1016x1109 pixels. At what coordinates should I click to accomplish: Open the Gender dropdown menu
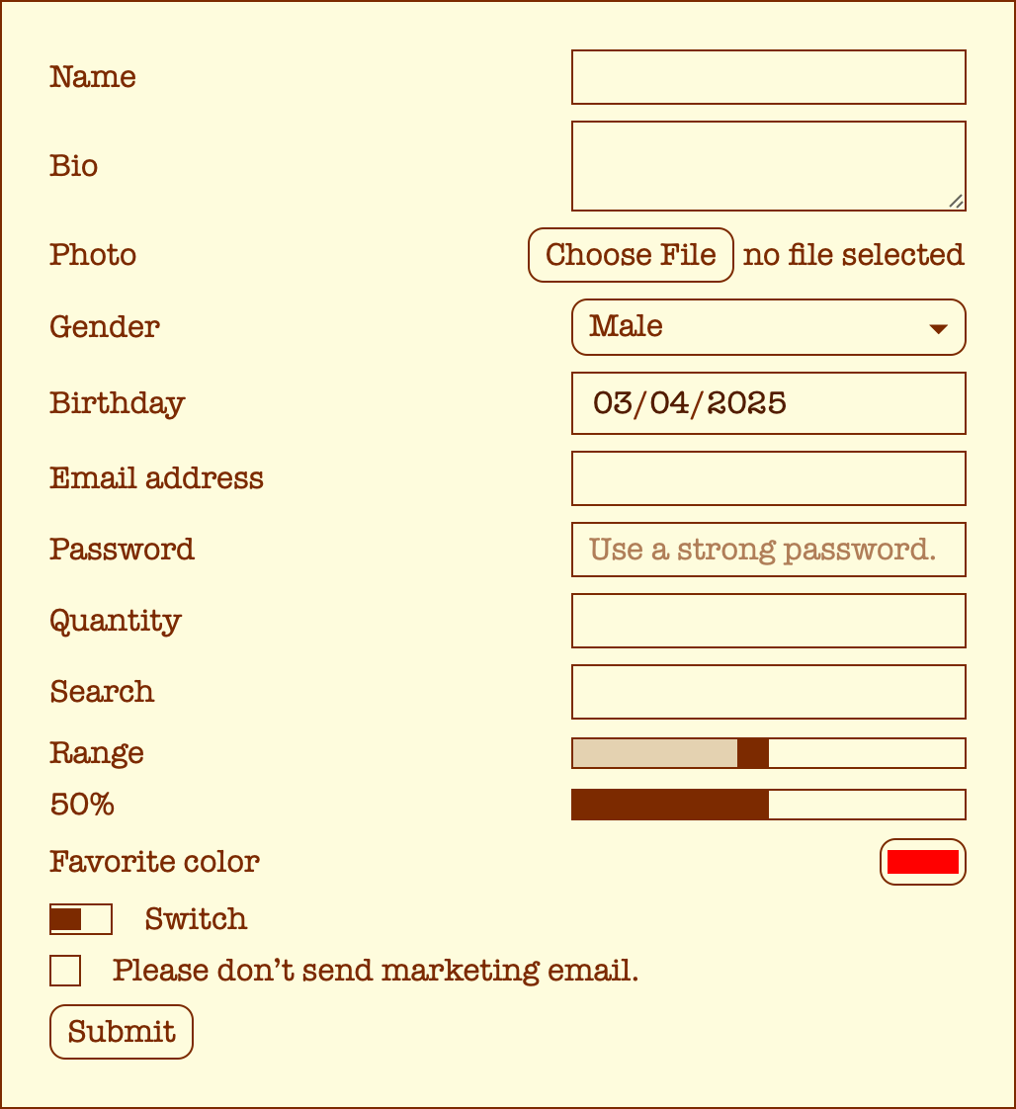point(768,327)
